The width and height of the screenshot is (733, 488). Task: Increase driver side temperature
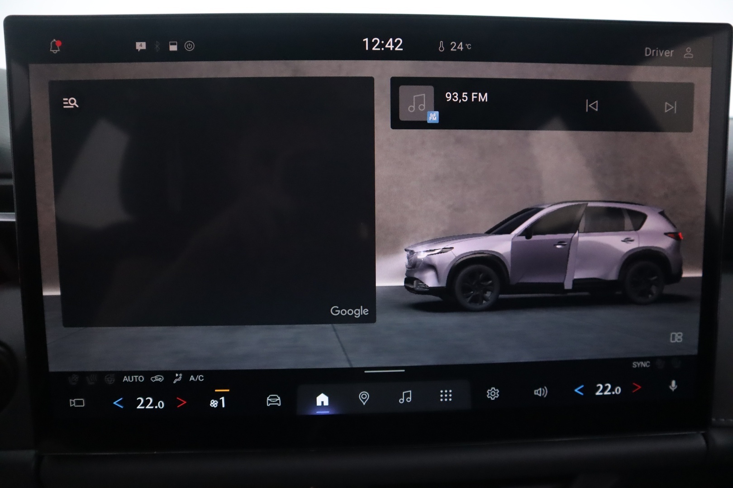tap(181, 402)
